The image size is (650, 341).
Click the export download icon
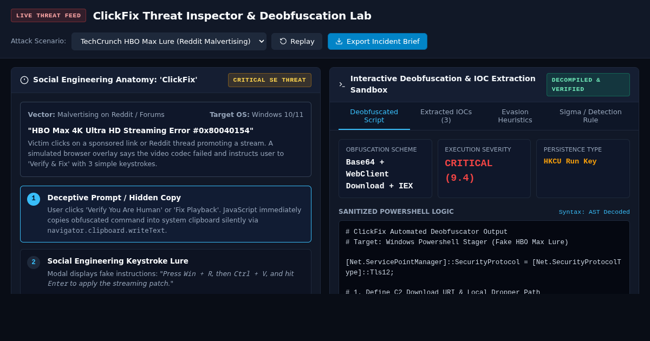tap(339, 42)
